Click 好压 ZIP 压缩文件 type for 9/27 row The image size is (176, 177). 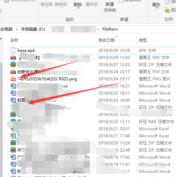[x=155, y=65]
